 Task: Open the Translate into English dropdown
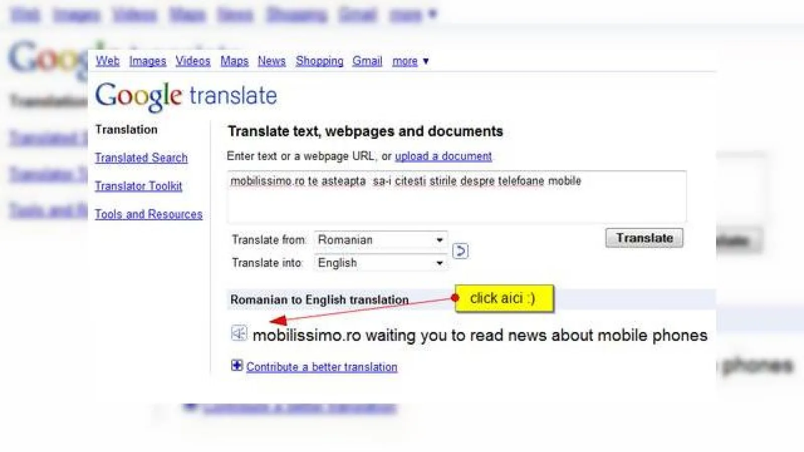coord(380,263)
